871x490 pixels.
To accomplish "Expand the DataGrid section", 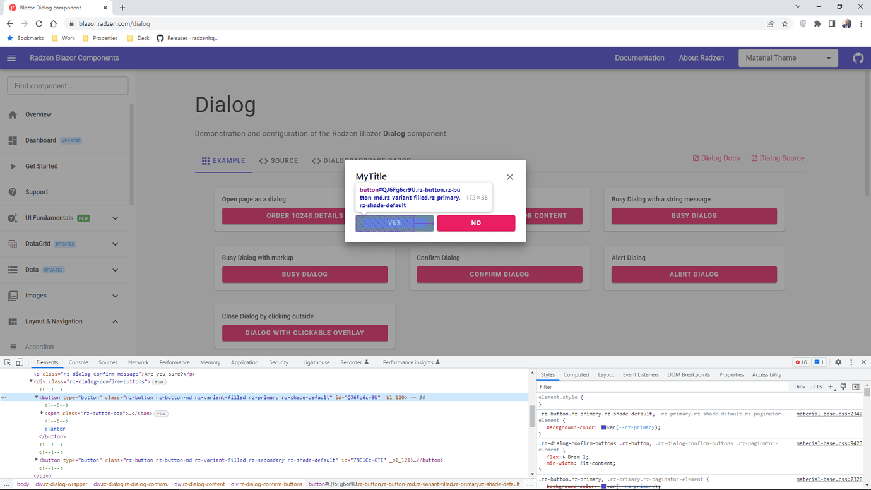I will [115, 244].
